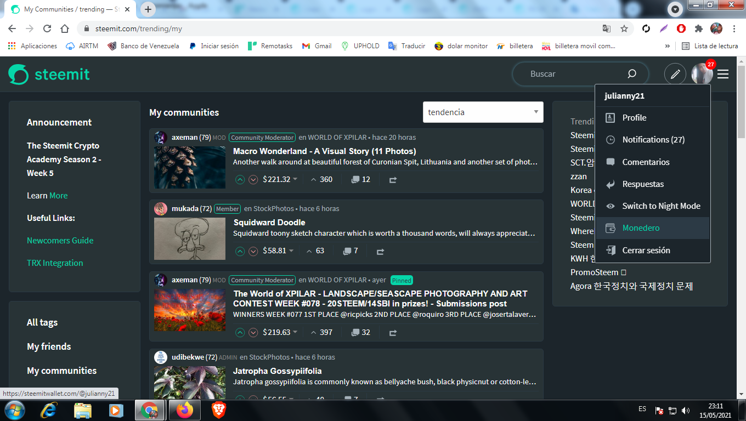Open comments icon on Macro Wonderland post
The height and width of the screenshot is (421, 746).
point(355,179)
